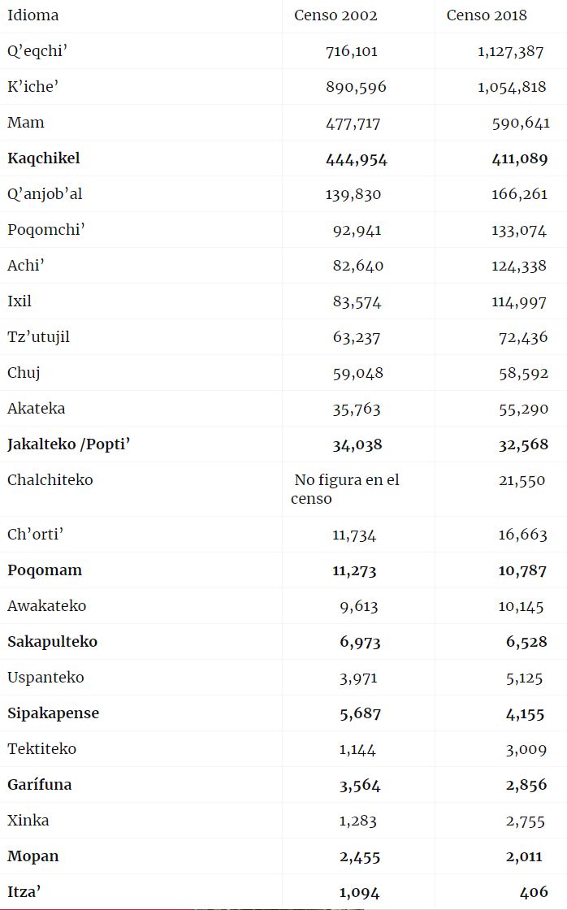Select the Q'anjob'al 2002 value 139,830
Image resolution: width=567 pixels, height=910 pixels.
tap(353, 194)
